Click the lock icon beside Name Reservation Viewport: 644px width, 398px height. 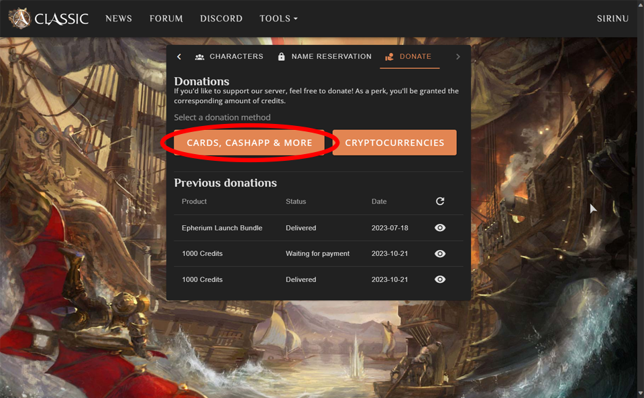pos(280,57)
